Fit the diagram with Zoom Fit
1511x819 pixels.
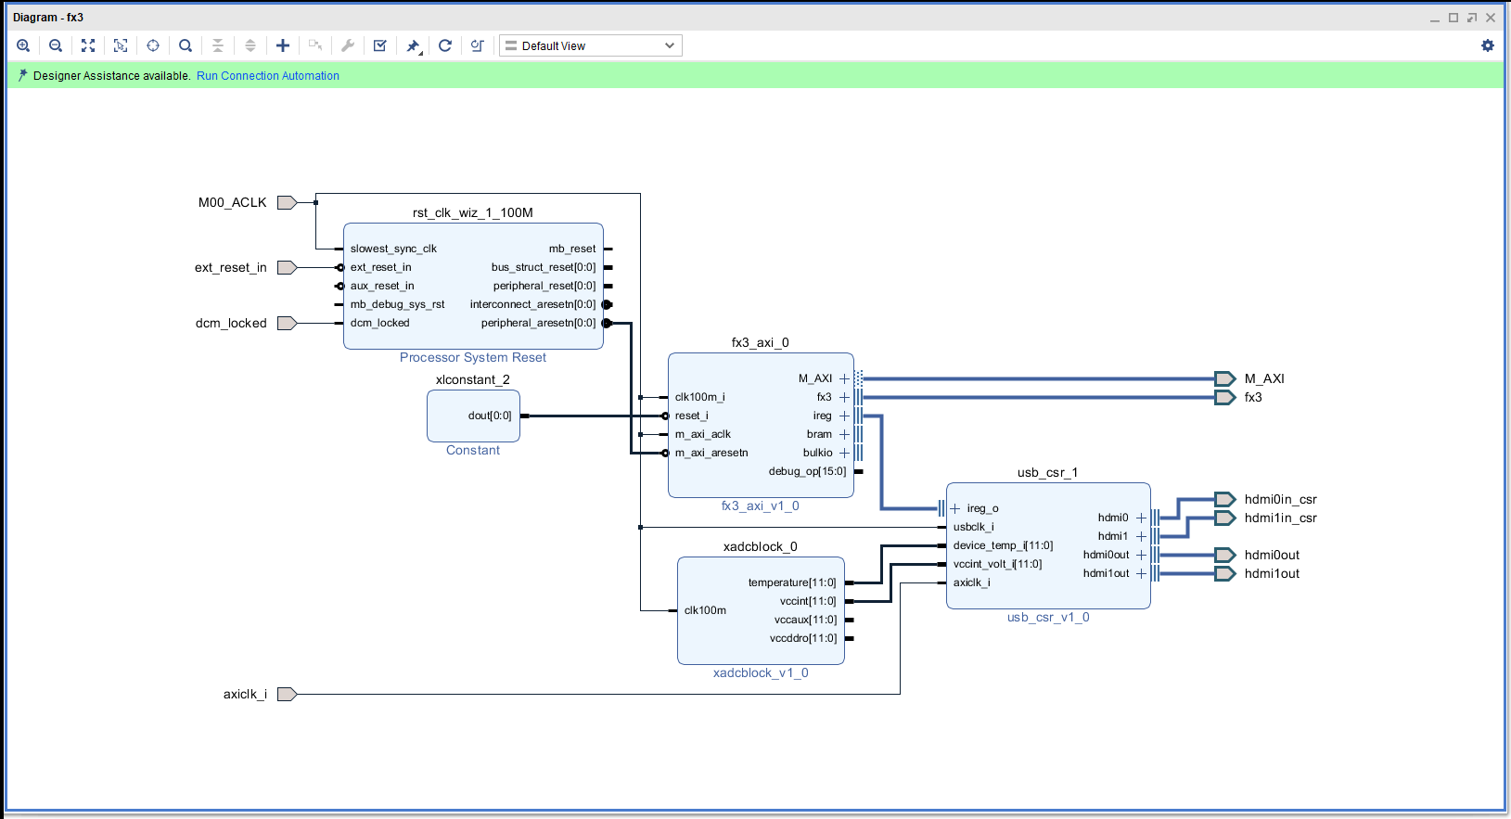pos(88,45)
